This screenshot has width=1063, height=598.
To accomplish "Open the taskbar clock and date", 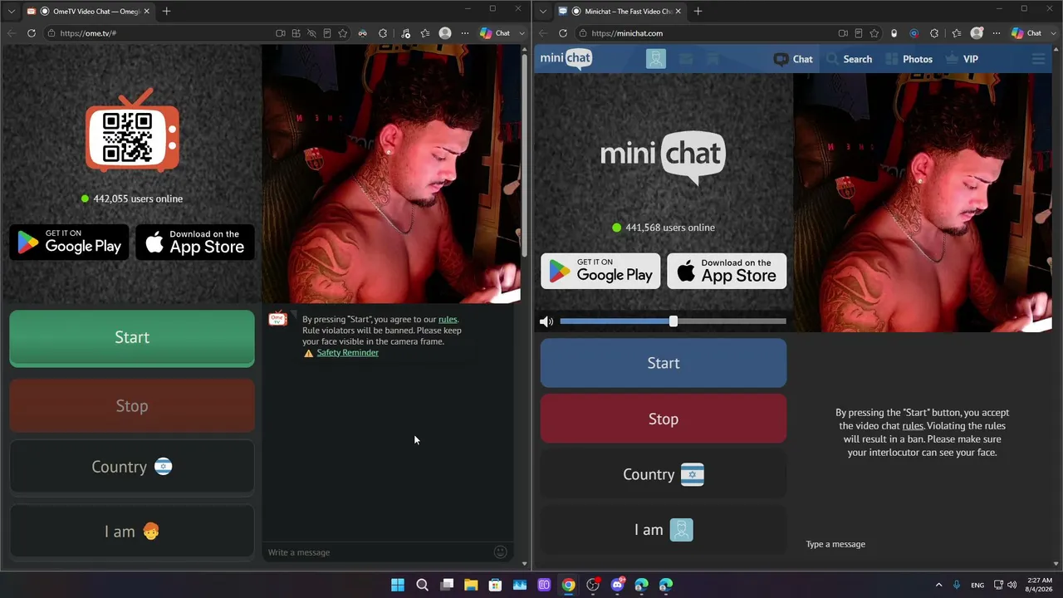I will coord(1040,585).
